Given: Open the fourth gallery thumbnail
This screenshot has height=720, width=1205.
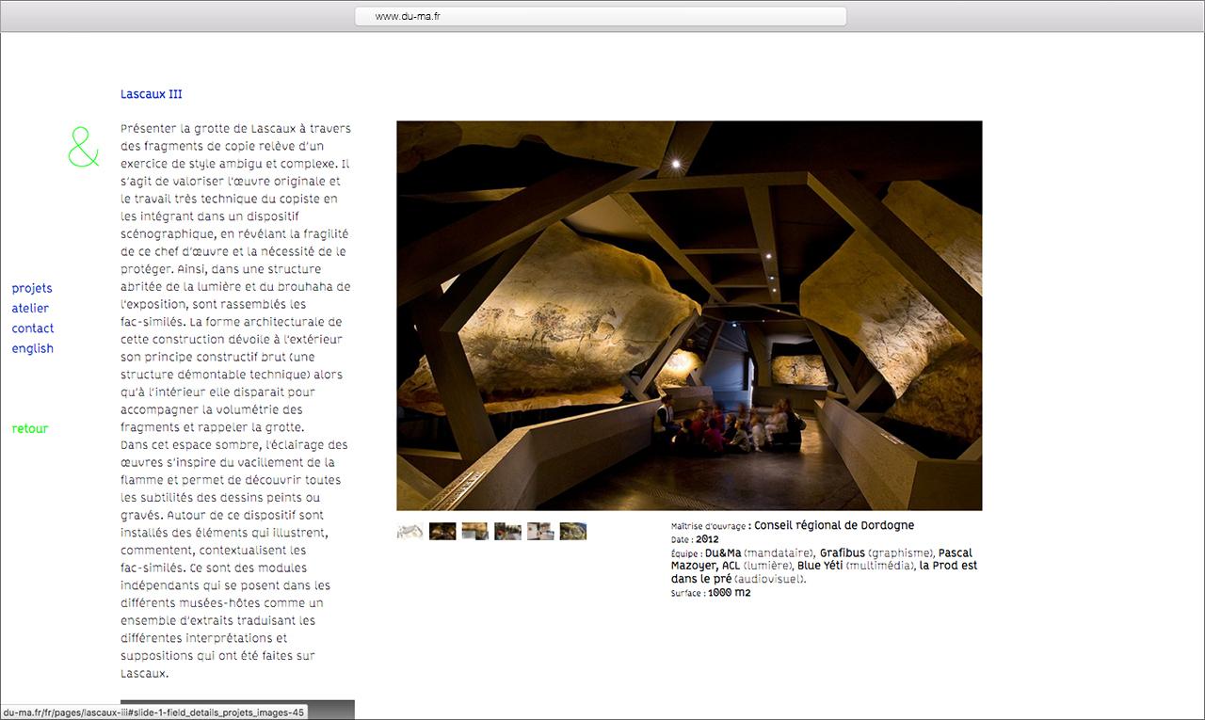Looking at the screenshot, I should click(x=508, y=532).
